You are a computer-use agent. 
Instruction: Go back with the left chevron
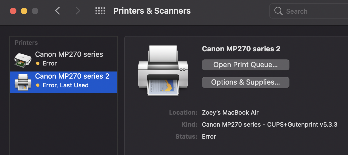[57, 11]
